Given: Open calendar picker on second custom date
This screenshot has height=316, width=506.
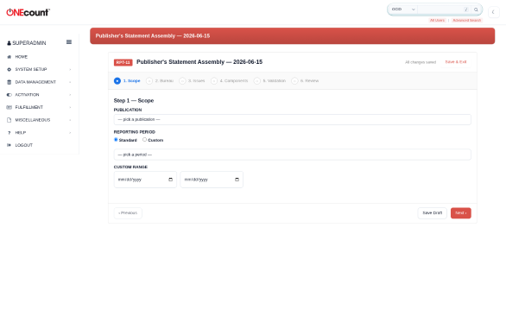Looking at the screenshot, I should [x=237, y=180].
